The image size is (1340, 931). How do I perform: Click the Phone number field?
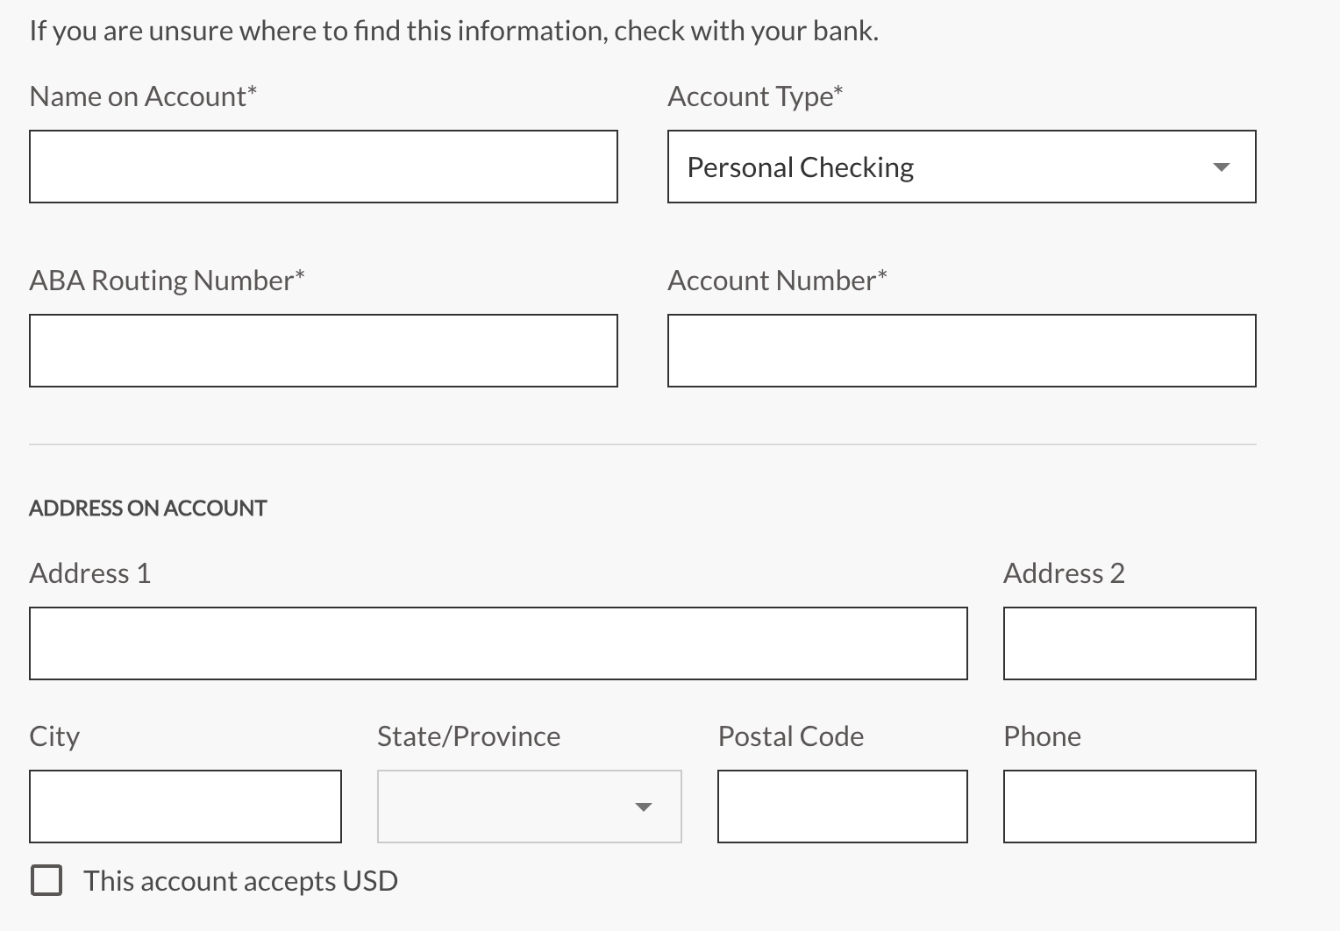1130,807
